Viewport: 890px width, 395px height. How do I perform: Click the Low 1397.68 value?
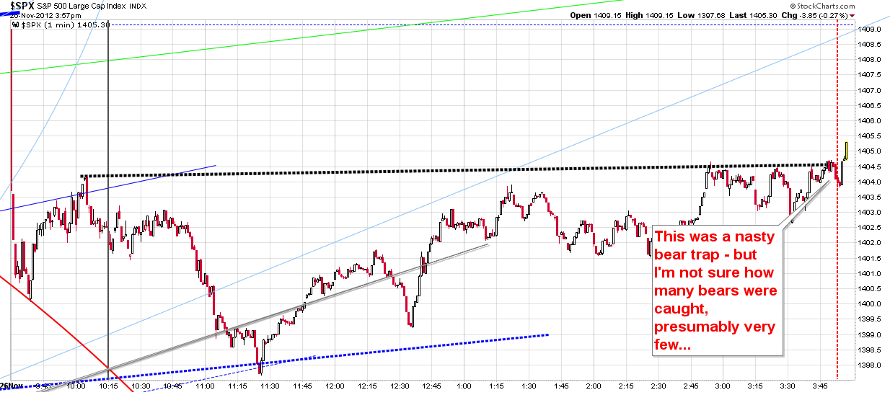pyautogui.click(x=702, y=15)
